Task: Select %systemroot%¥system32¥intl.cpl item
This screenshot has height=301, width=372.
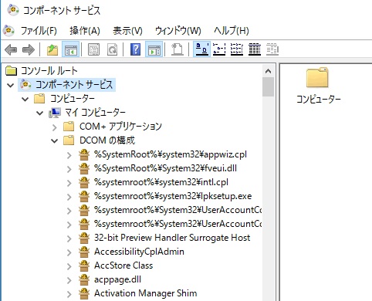Action: tap(161, 182)
